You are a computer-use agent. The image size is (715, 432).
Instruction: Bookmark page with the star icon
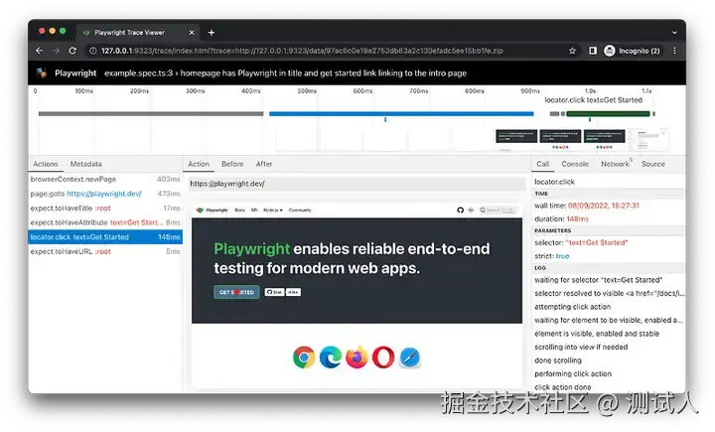click(x=572, y=51)
